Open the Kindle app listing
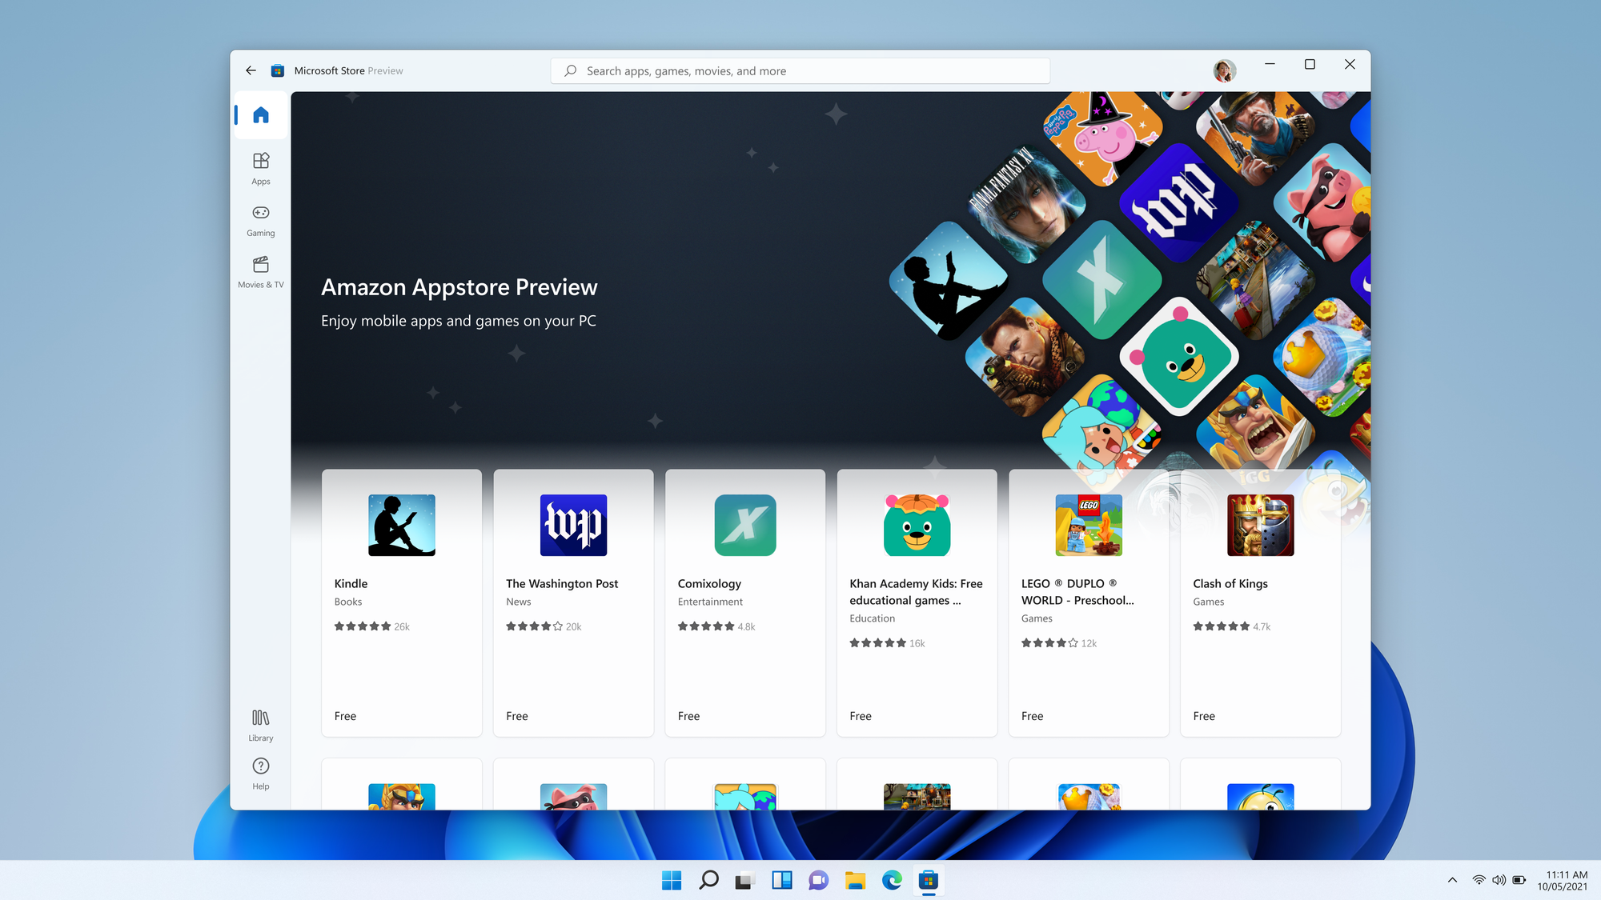Viewport: 1601px width, 900px height. coord(401,601)
